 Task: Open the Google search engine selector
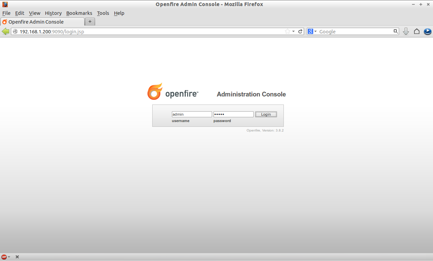(x=312, y=31)
